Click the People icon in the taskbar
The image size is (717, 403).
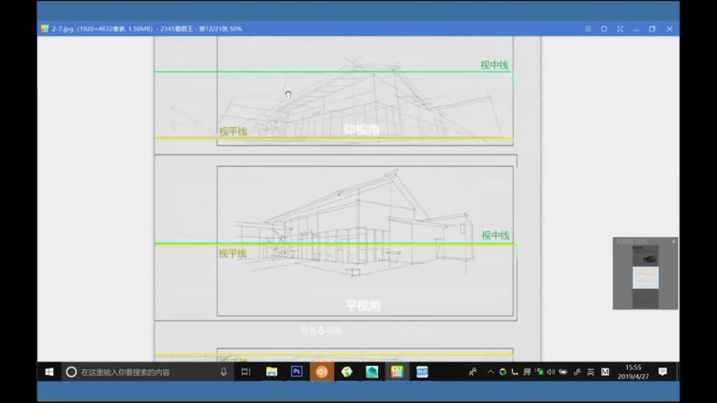tap(473, 372)
